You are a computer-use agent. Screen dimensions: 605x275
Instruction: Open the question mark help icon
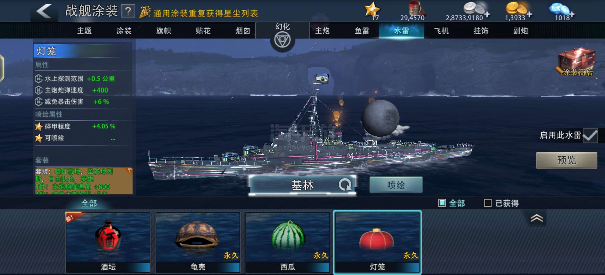click(x=128, y=11)
